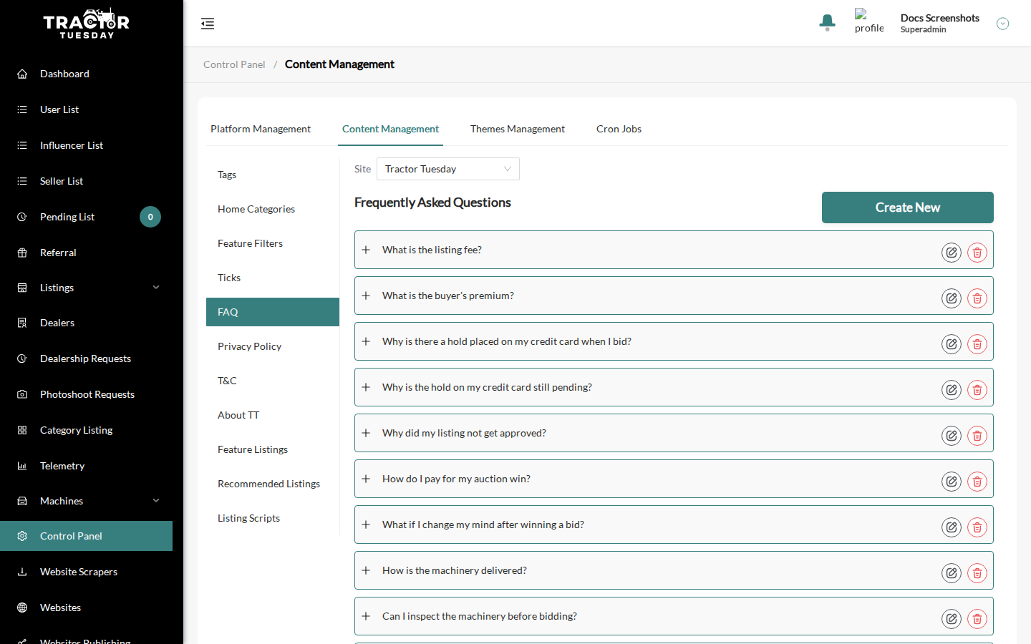Open Dealership Requests in the sidebar
This screenshot has width=1031, height=644.
tap(86, 358)
